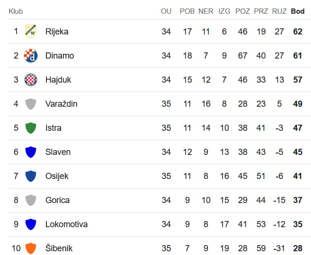Screen dimensions: 311x255
Task: Click the orange Šibenik shield icon
Action: tap(31, 248)
